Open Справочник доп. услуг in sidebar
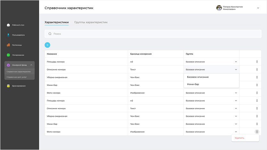The width and height of the screenshot is (267, 150). (x=17, y=77)
